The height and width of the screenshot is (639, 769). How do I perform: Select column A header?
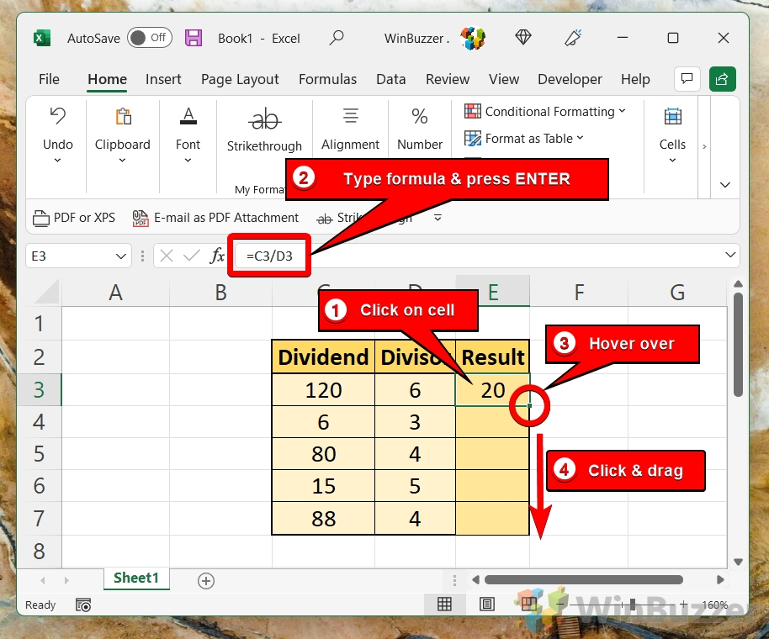pyautogui.click(x=116, y=293)
